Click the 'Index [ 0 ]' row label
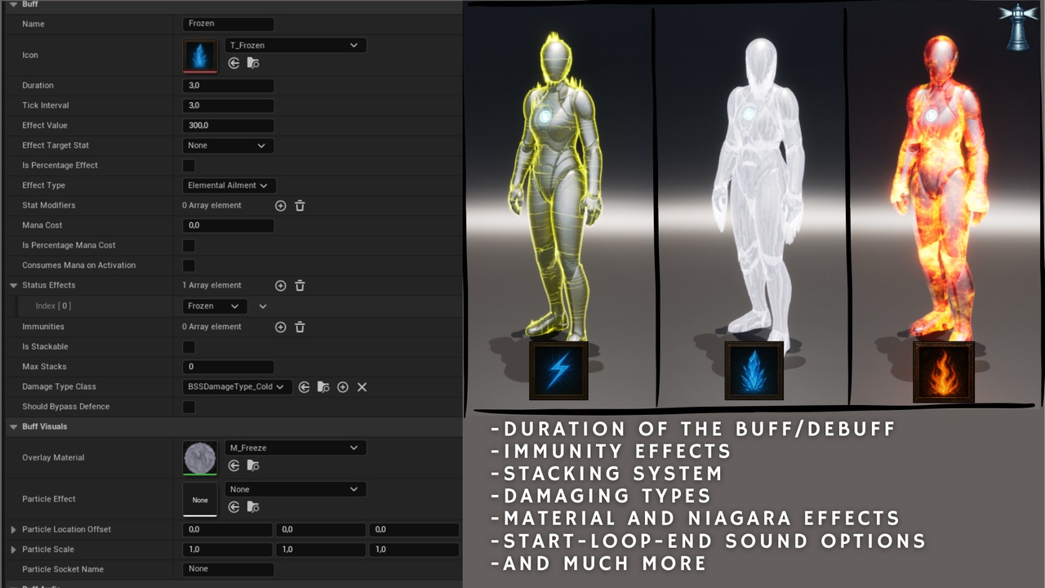 point(53,306)
